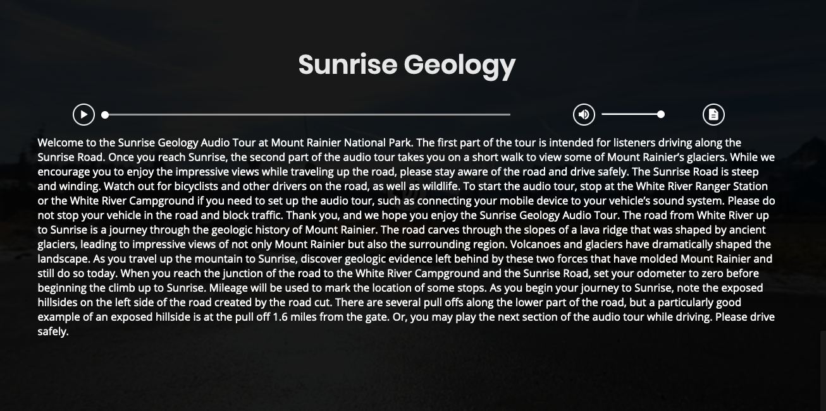
Task: Mute audio using the speaker icon
Action: (584, 114)
